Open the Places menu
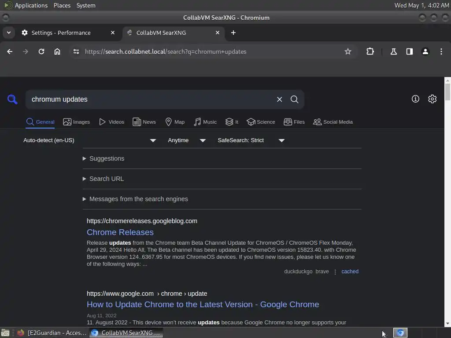Viewport: 451px width, 338px height. [62, 5]
